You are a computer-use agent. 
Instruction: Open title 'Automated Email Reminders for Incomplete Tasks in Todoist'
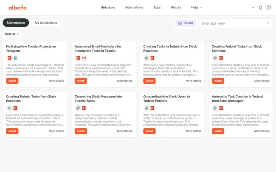coord(98,48)
